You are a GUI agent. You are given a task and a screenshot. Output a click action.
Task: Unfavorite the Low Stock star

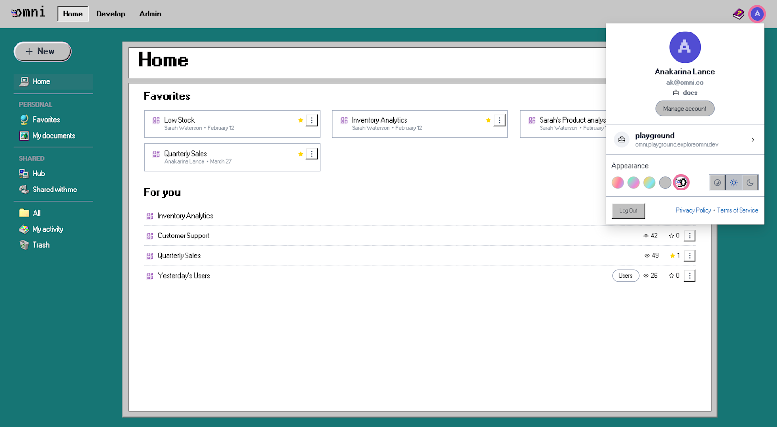301,120
